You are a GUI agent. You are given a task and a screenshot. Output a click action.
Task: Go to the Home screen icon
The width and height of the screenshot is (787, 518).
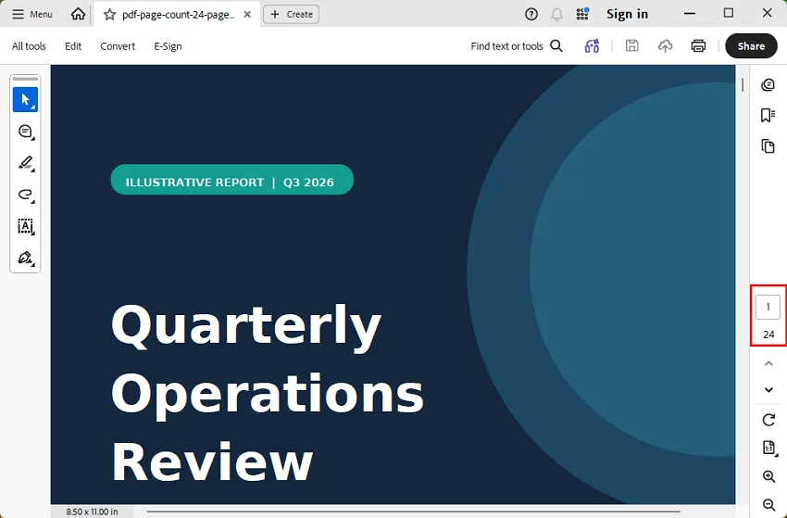[78, 14]
